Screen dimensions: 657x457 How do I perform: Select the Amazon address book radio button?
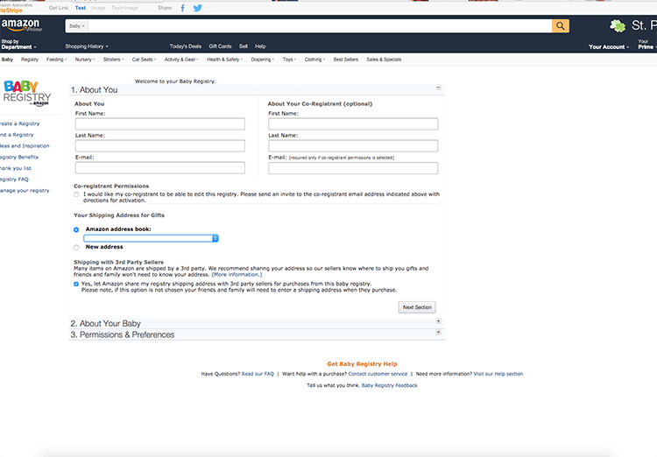coord(76,229)
